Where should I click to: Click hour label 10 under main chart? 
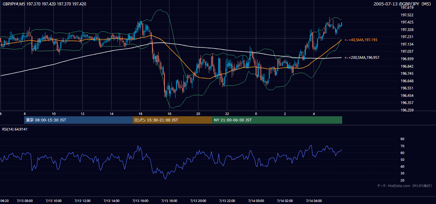(x=54, y=114)
